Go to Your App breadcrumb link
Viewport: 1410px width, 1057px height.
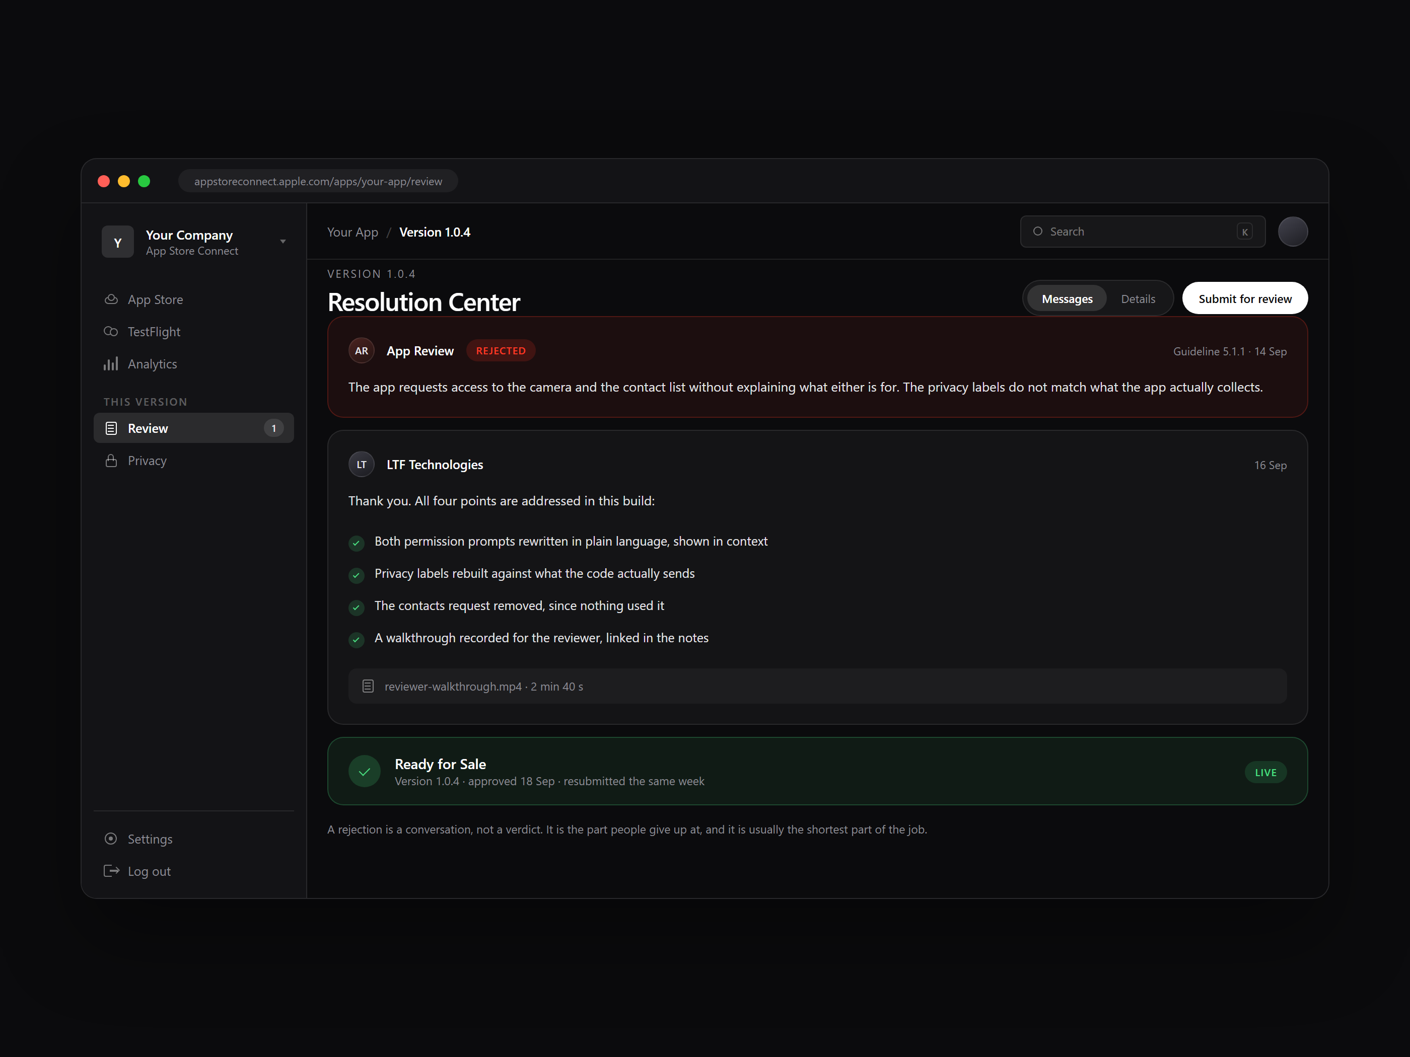coord(352,232)
